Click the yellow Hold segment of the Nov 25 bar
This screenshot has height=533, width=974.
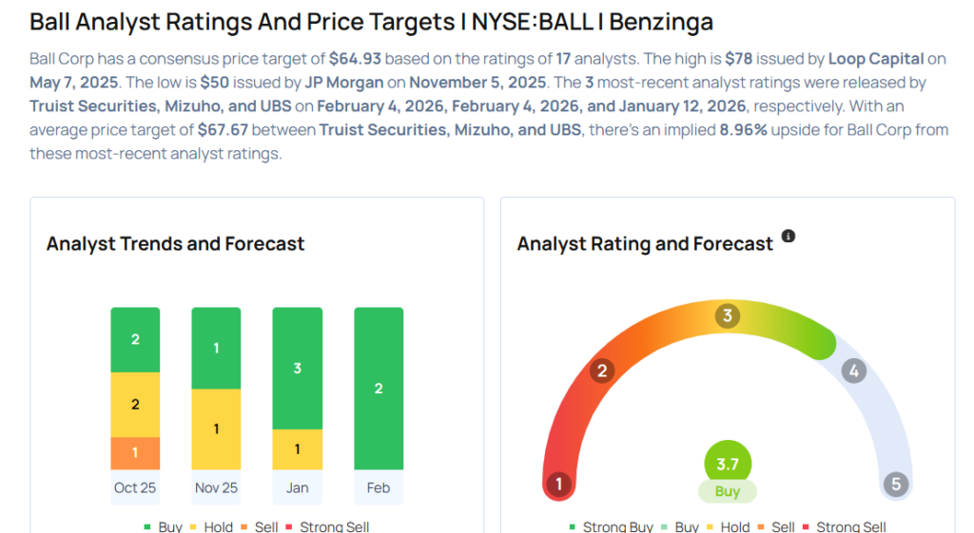[216, 428]
